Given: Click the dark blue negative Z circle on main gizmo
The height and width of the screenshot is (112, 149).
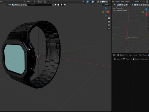Looking at the screenshot, I should pyautogui.click(x=106, y=16).
